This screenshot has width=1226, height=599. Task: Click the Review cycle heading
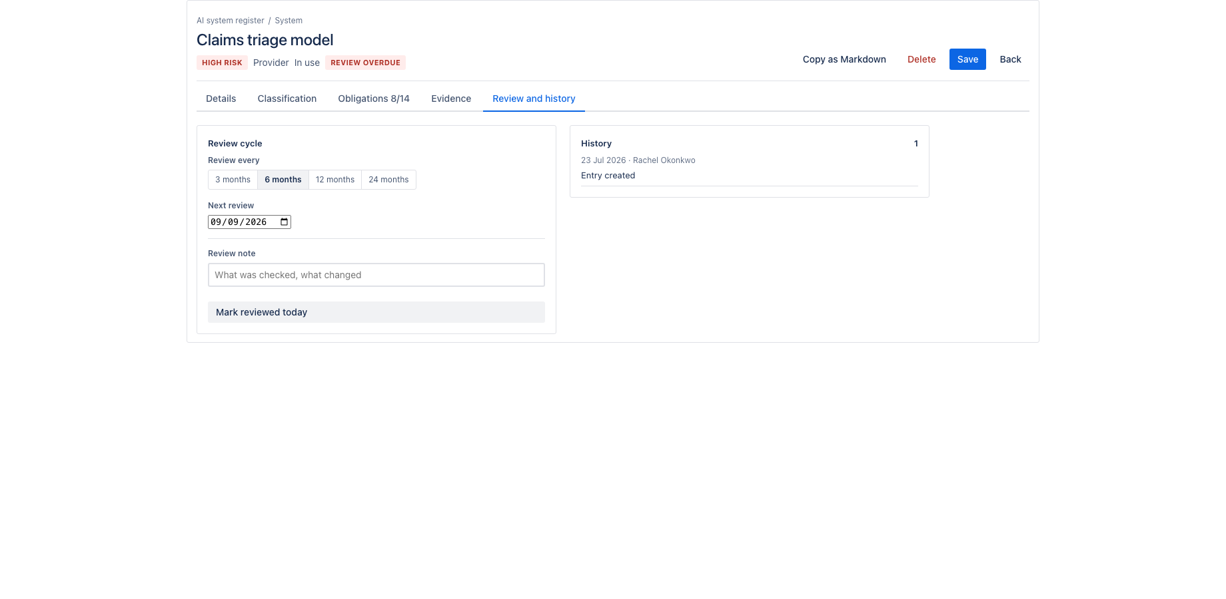[235, 144]
